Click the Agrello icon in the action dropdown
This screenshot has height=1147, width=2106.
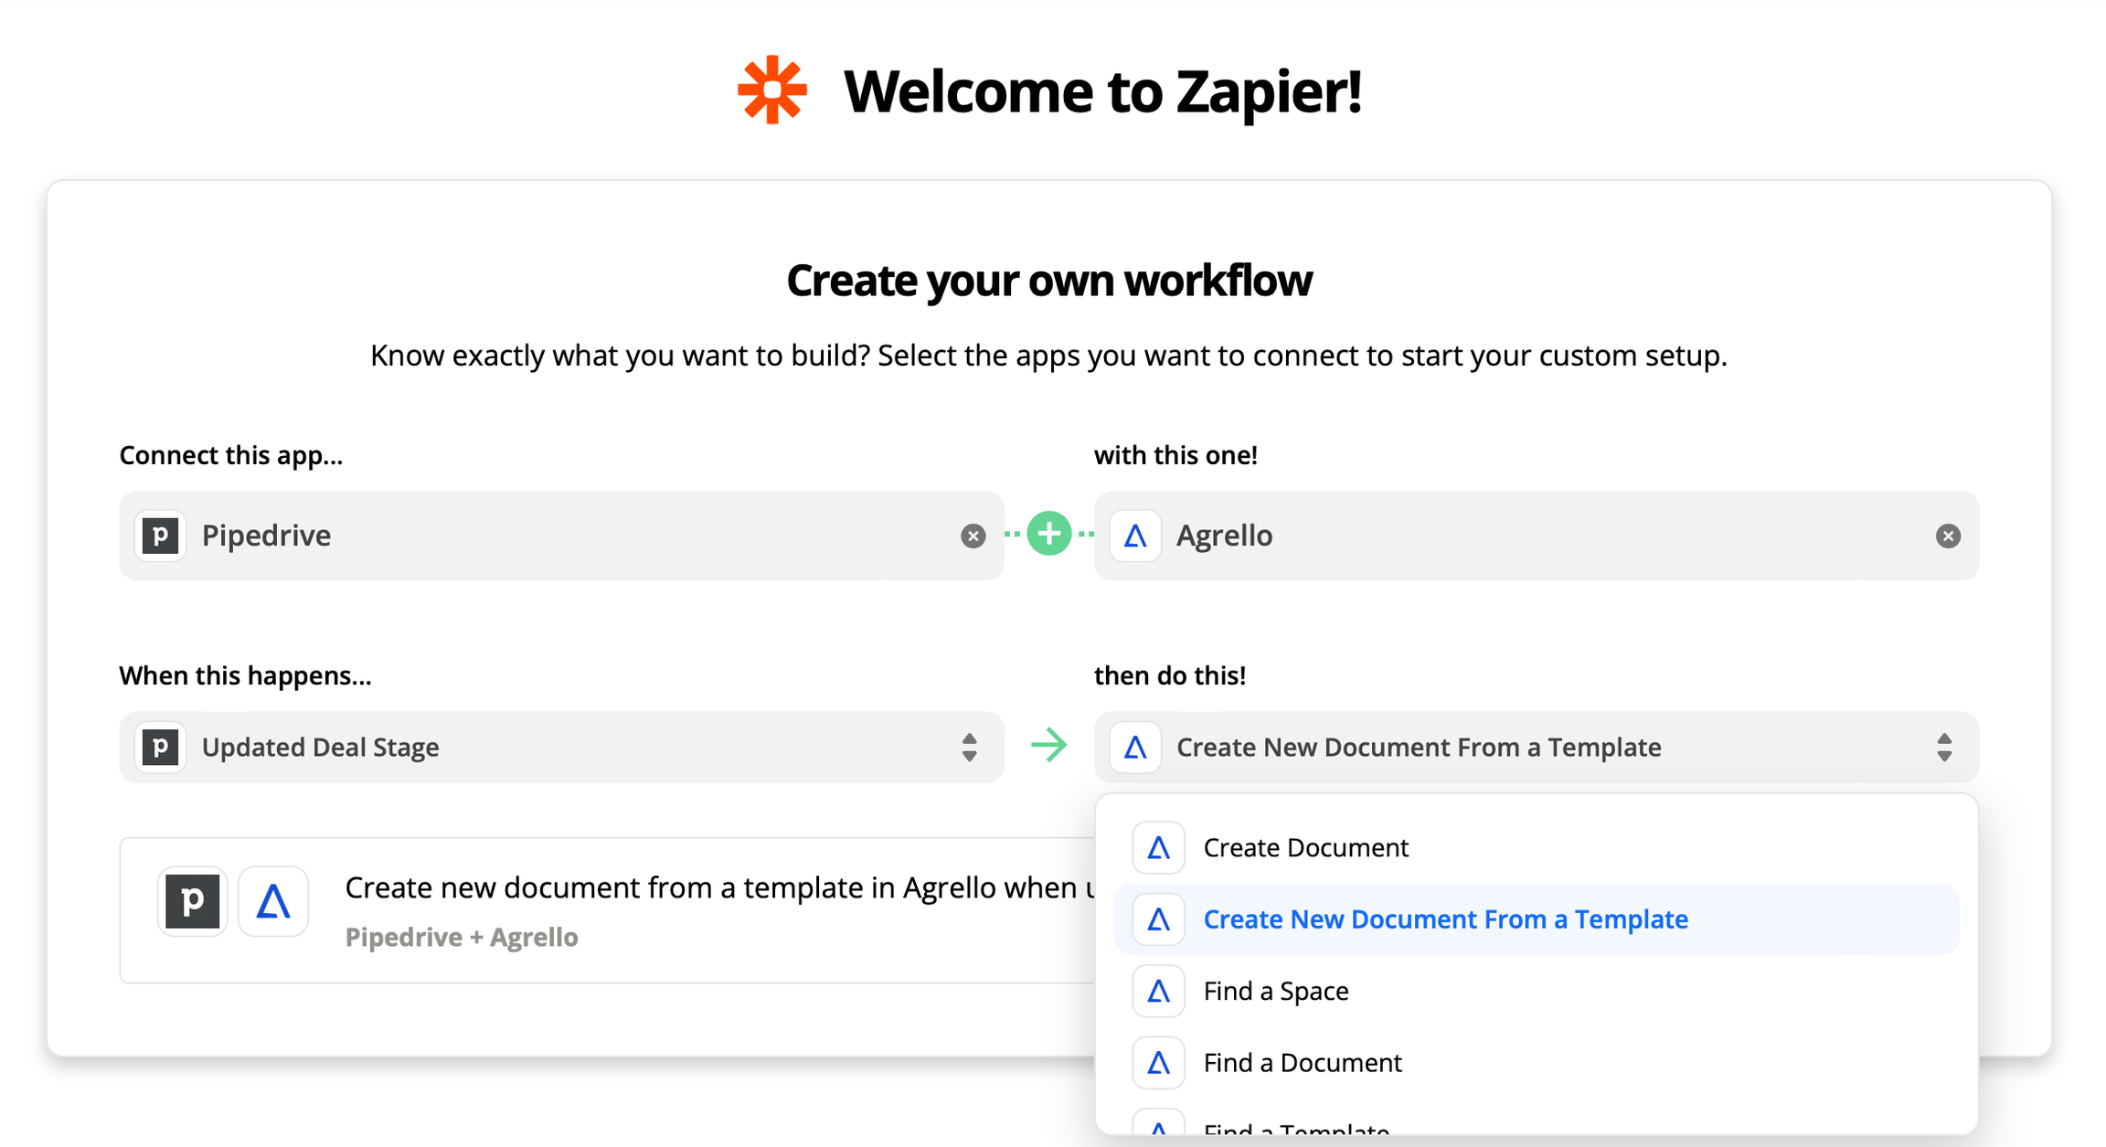tap(1135, 748)
